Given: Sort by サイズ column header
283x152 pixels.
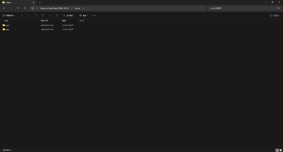Looking at the screenshot, I should click(x=82, y=21).
